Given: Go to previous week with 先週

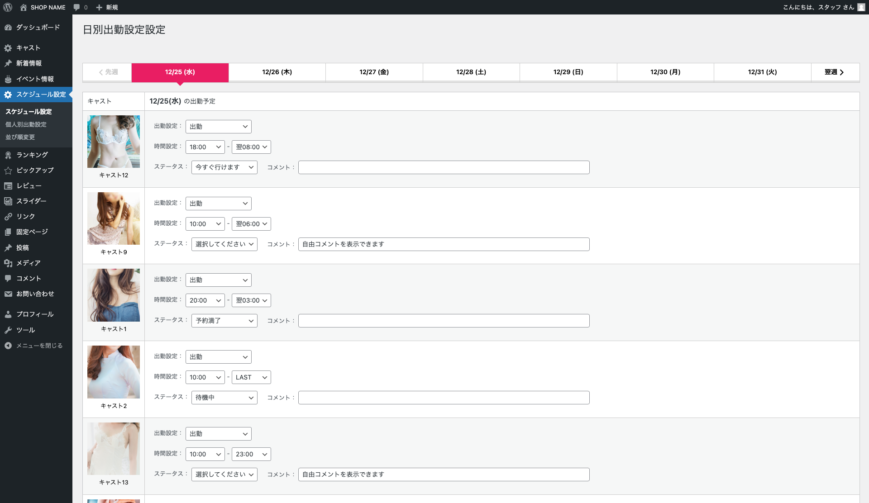Looking at the screenshot, I should (107, 72).
